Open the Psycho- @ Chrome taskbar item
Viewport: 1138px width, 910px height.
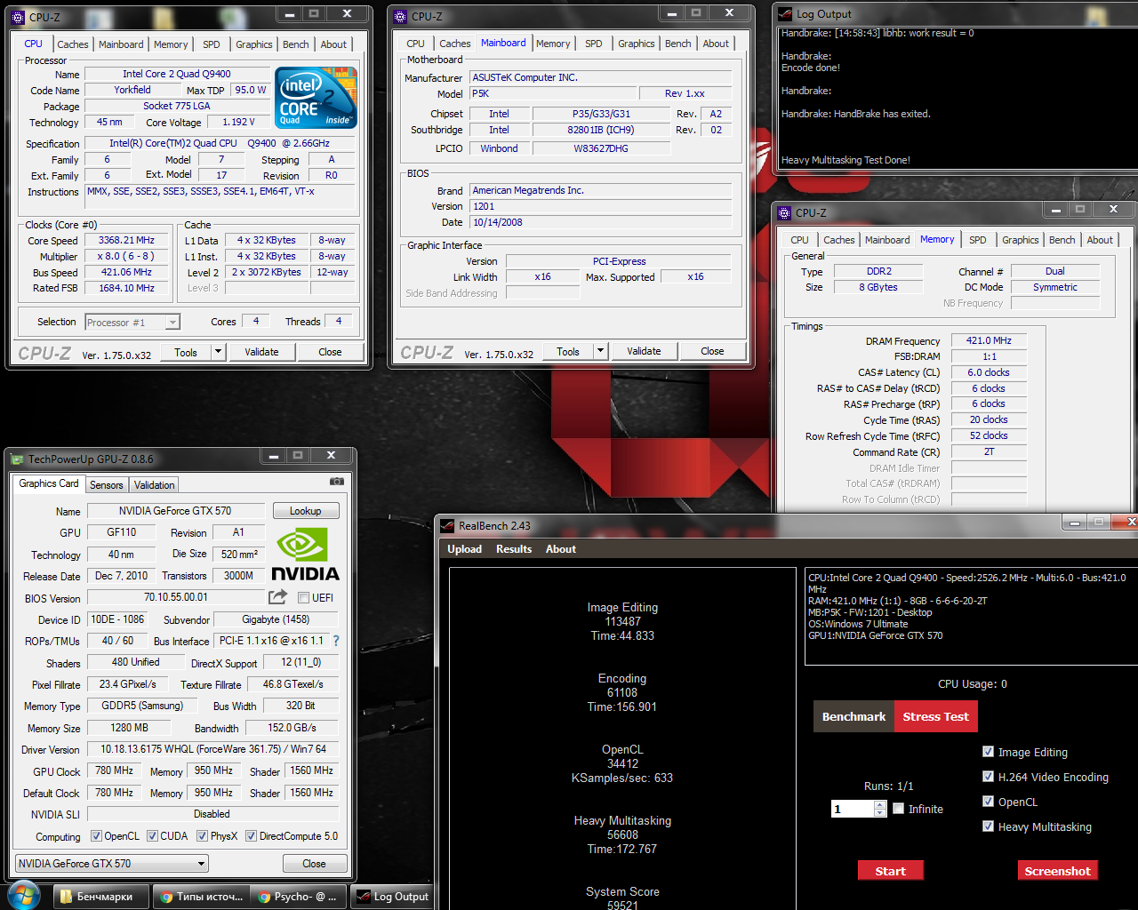pyautogui.click(x=300, y=897)
